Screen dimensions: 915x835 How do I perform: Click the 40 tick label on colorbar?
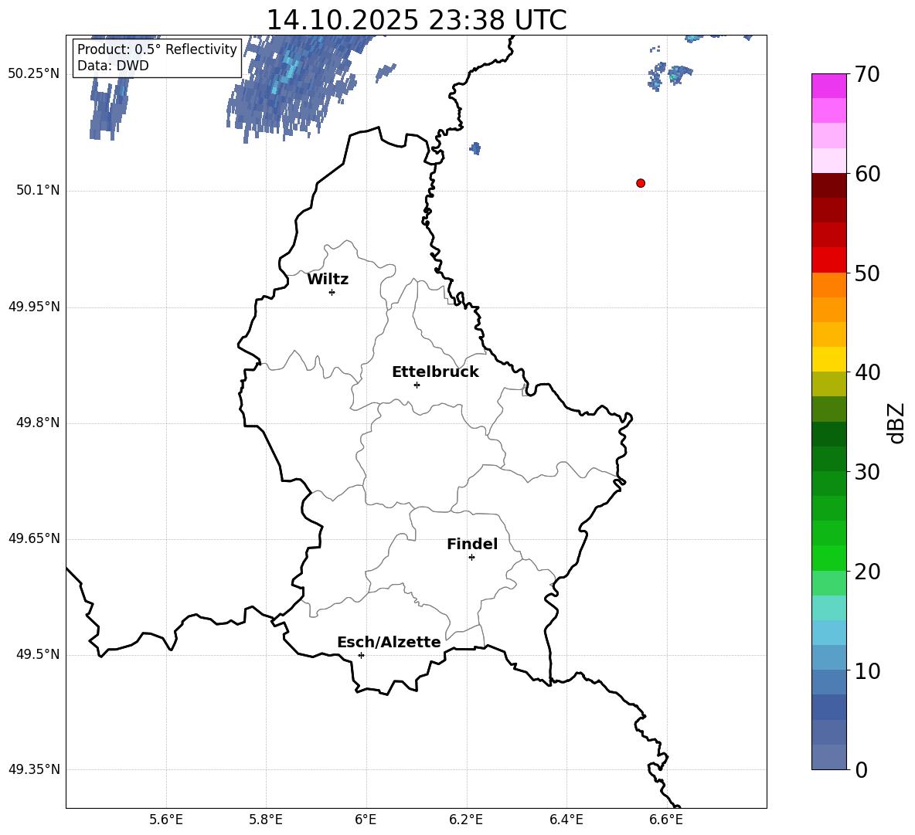tap(867, 372)
